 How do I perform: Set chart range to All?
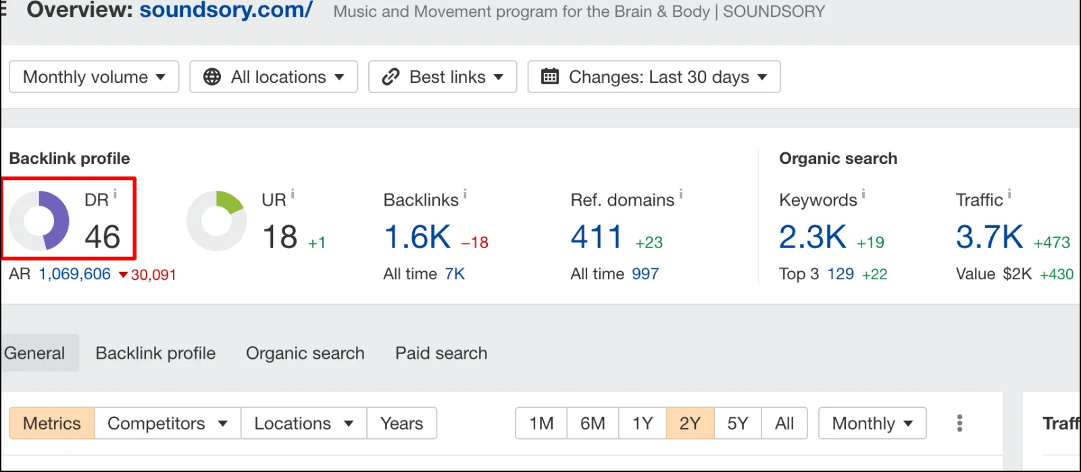tap(784, 423)
